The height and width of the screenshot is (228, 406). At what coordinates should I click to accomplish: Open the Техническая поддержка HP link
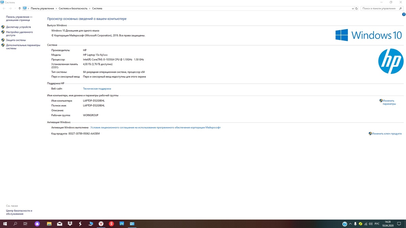97,88
